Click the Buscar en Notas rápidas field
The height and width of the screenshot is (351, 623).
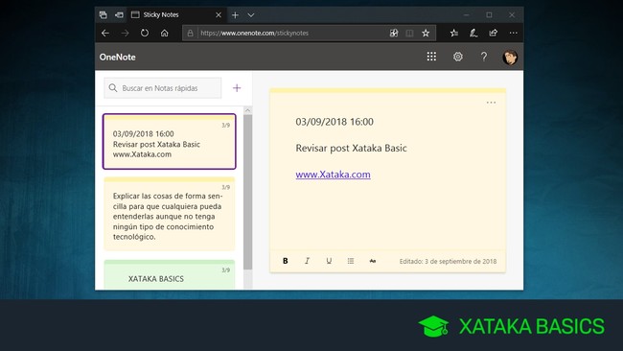pos(163,88)
